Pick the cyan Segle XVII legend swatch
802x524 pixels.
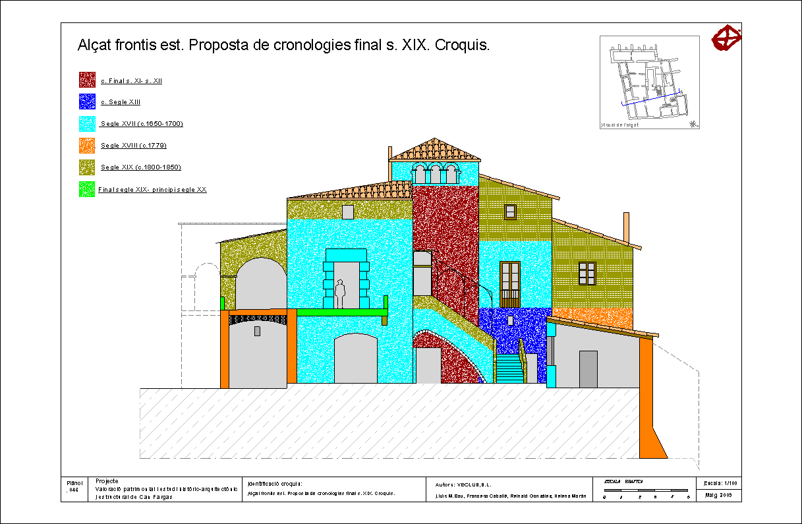88,124
